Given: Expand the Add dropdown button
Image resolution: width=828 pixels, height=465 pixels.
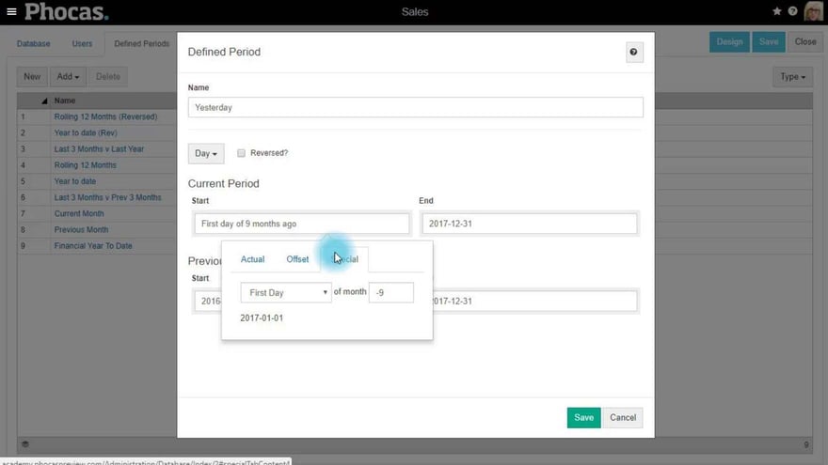Looking at the screenshot, I should 67,77.
